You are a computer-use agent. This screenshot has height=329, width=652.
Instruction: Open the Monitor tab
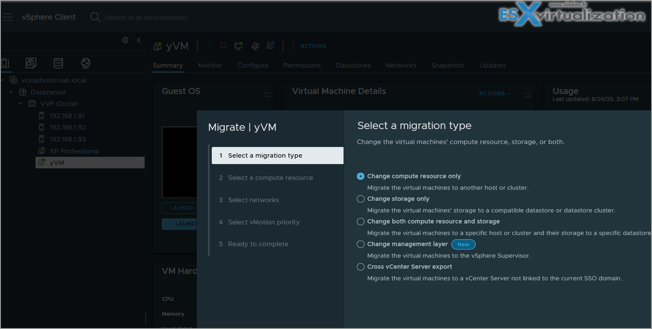(x=210, y=65)
